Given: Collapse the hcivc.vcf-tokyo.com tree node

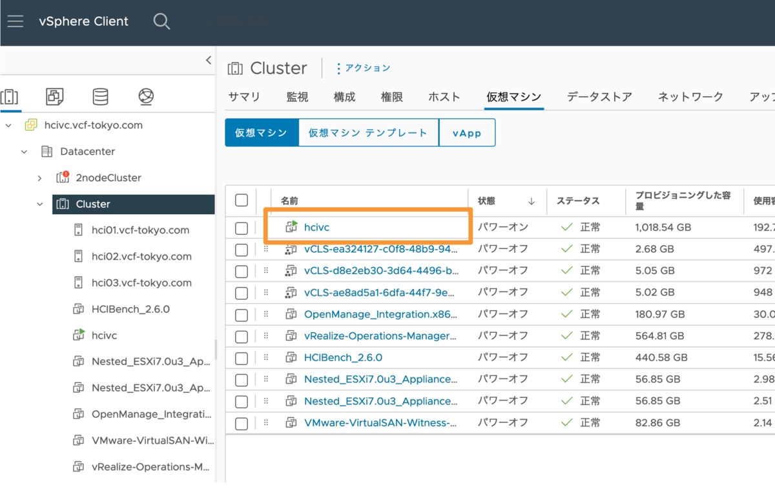Looking at the screenshot, I should point(8,125).
